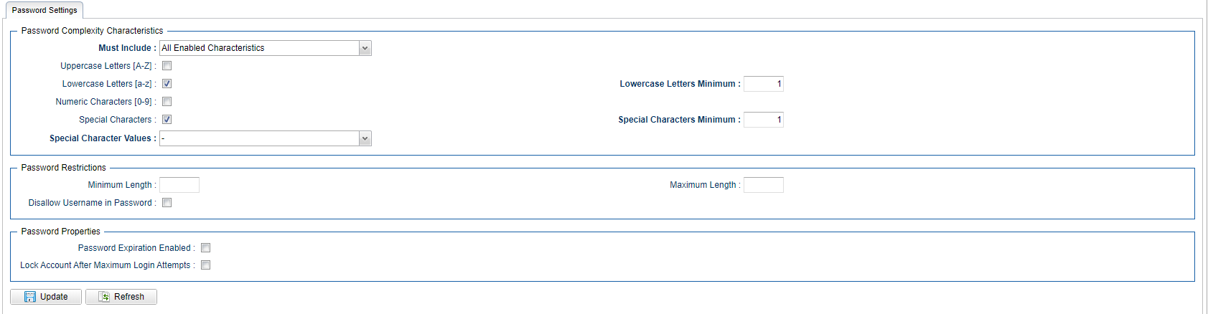Enable Disallow Username in Password
Viewport: 1208px width, 314px height.
(167, 203)
